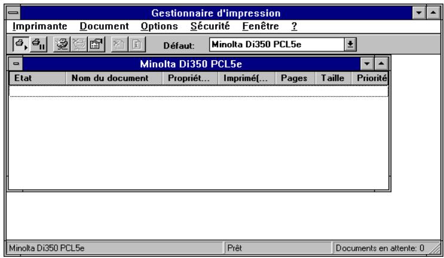Open the Sécurité menu

coord(210,26)
